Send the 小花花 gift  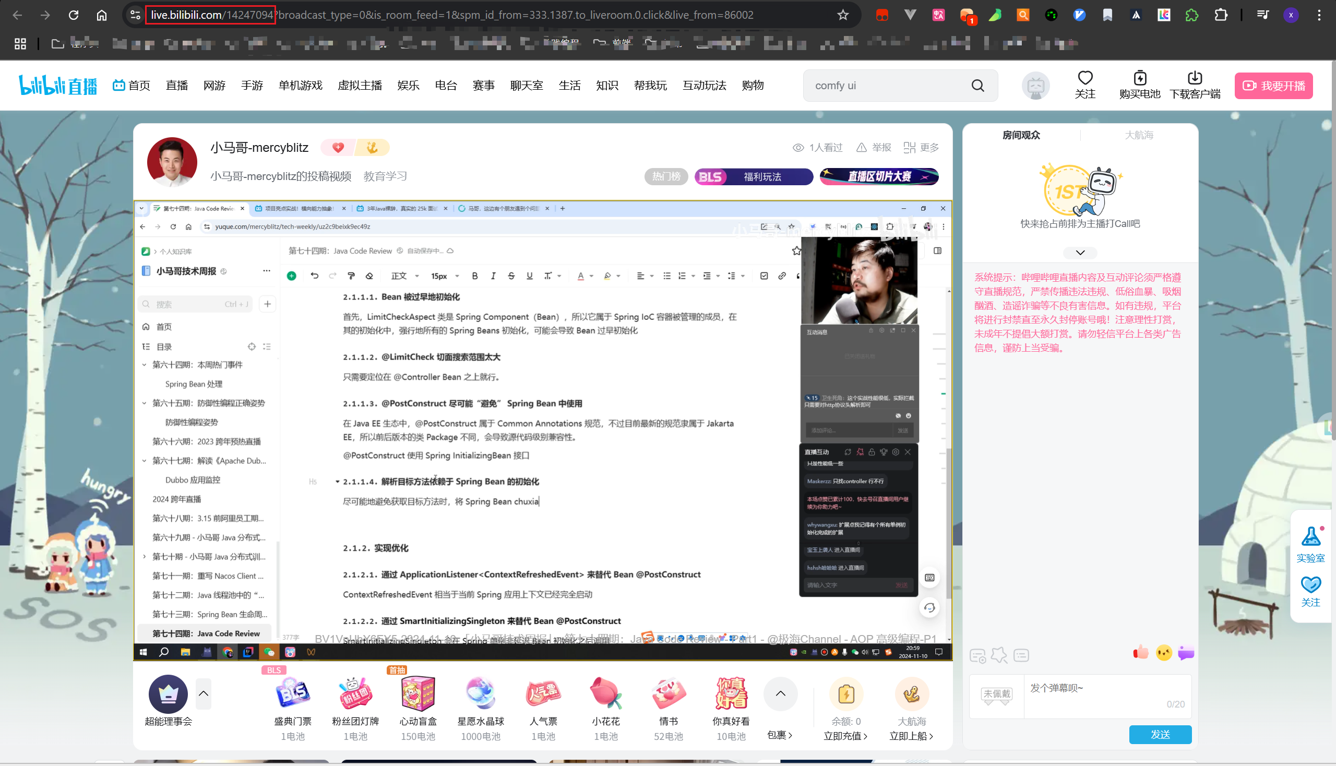point(606,693)
